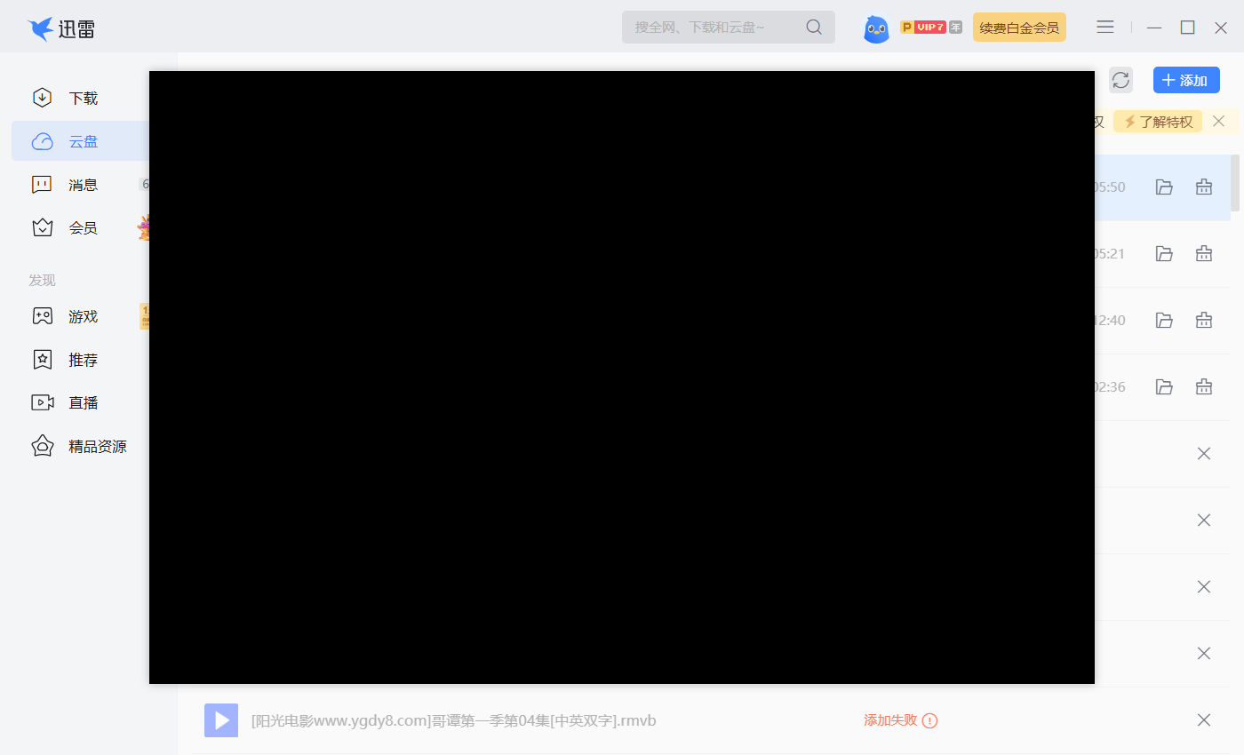Image resolution: width=1244 pixels, height=755 pixels.
Task: Open 精品资源 (Premium Resources)
Action: point(96,447)
